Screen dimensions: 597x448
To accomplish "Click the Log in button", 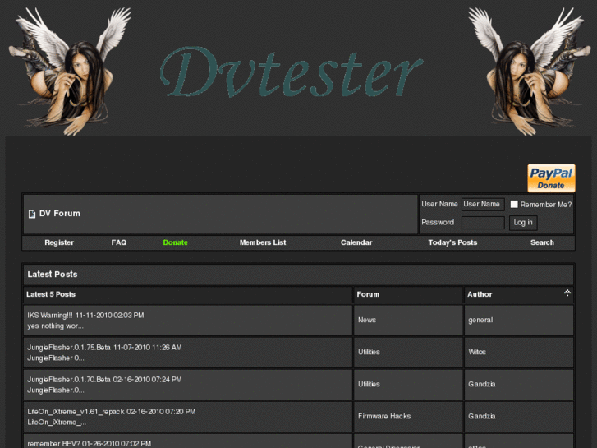I will (x=523, y=223).
